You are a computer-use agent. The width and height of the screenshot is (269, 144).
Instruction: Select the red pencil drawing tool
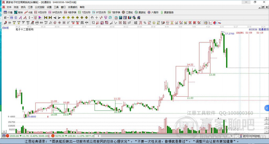click(x=5, y=23)
